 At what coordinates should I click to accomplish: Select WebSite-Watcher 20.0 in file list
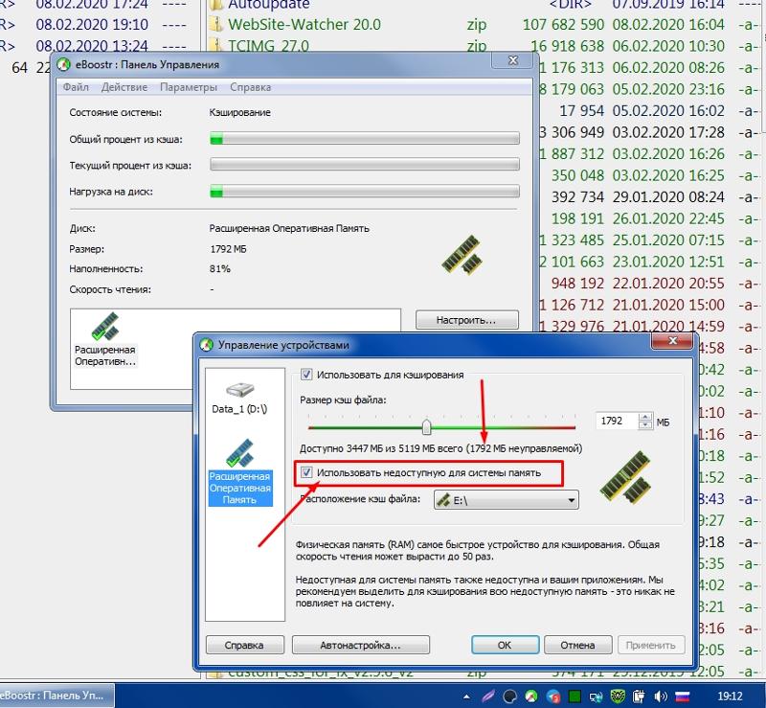point(304,24)
